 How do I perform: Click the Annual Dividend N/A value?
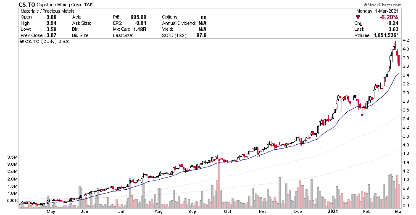click(x=203, y=23)
